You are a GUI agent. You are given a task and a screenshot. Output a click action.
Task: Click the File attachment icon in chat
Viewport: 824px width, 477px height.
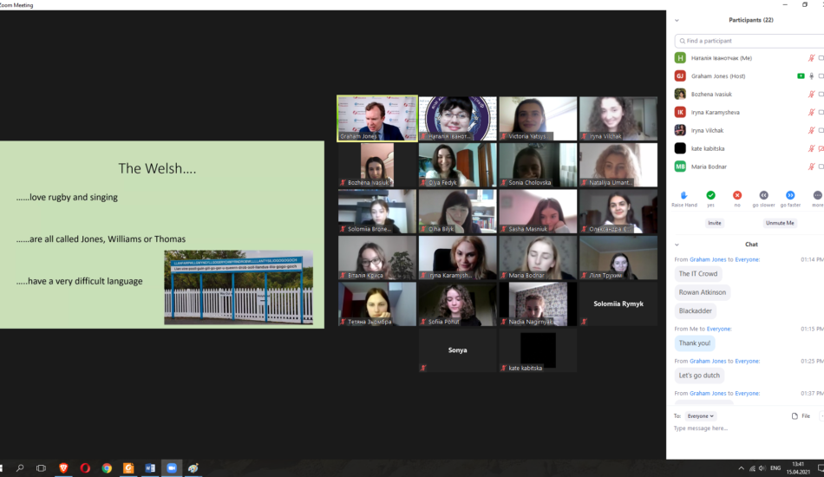tap(795, 416)
